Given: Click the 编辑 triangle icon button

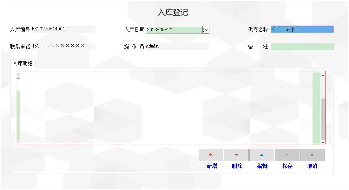Looking at the screenshot, I should pyautogui.click(x=261, y=155).
